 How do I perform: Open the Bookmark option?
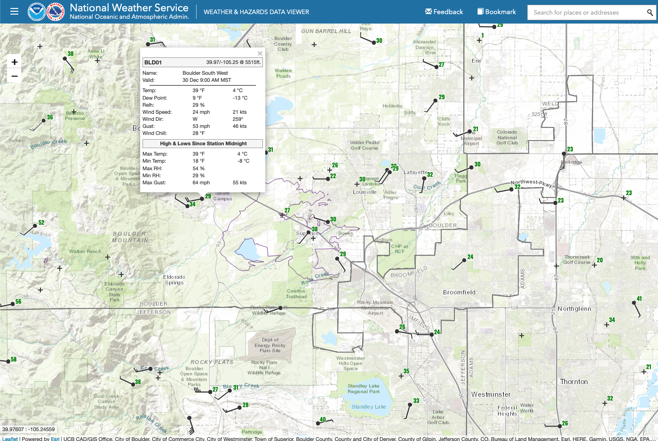[x=497, y=12]
